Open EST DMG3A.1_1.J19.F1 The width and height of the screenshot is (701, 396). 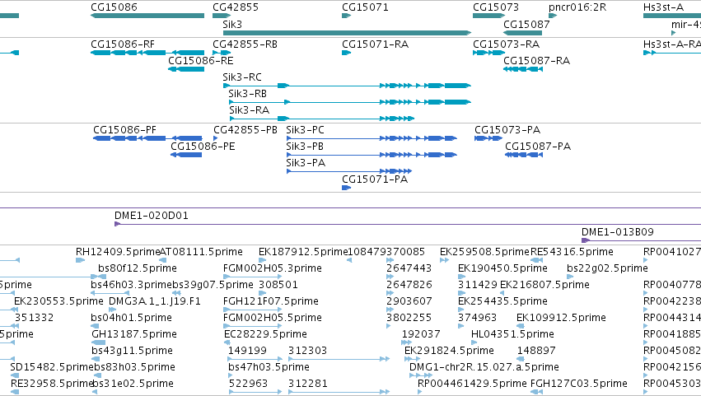coord(155,301)
